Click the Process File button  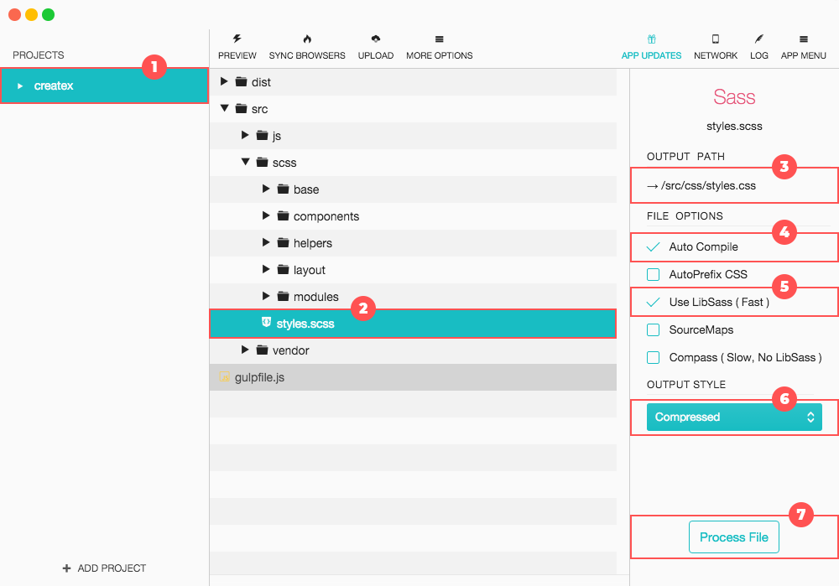coord(733,537)
